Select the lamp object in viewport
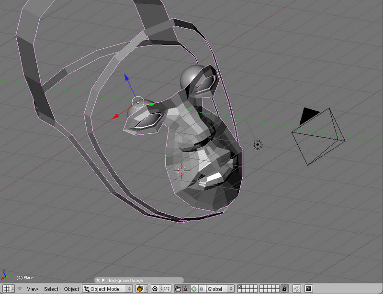 coord(258,145)
